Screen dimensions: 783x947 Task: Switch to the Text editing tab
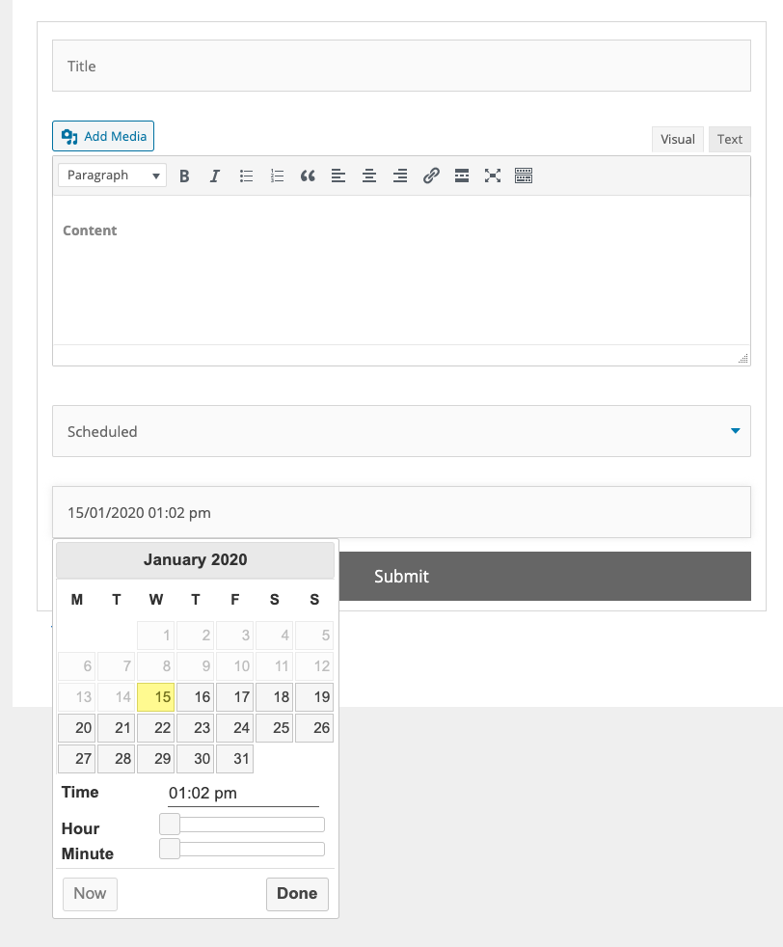point(729,139)
